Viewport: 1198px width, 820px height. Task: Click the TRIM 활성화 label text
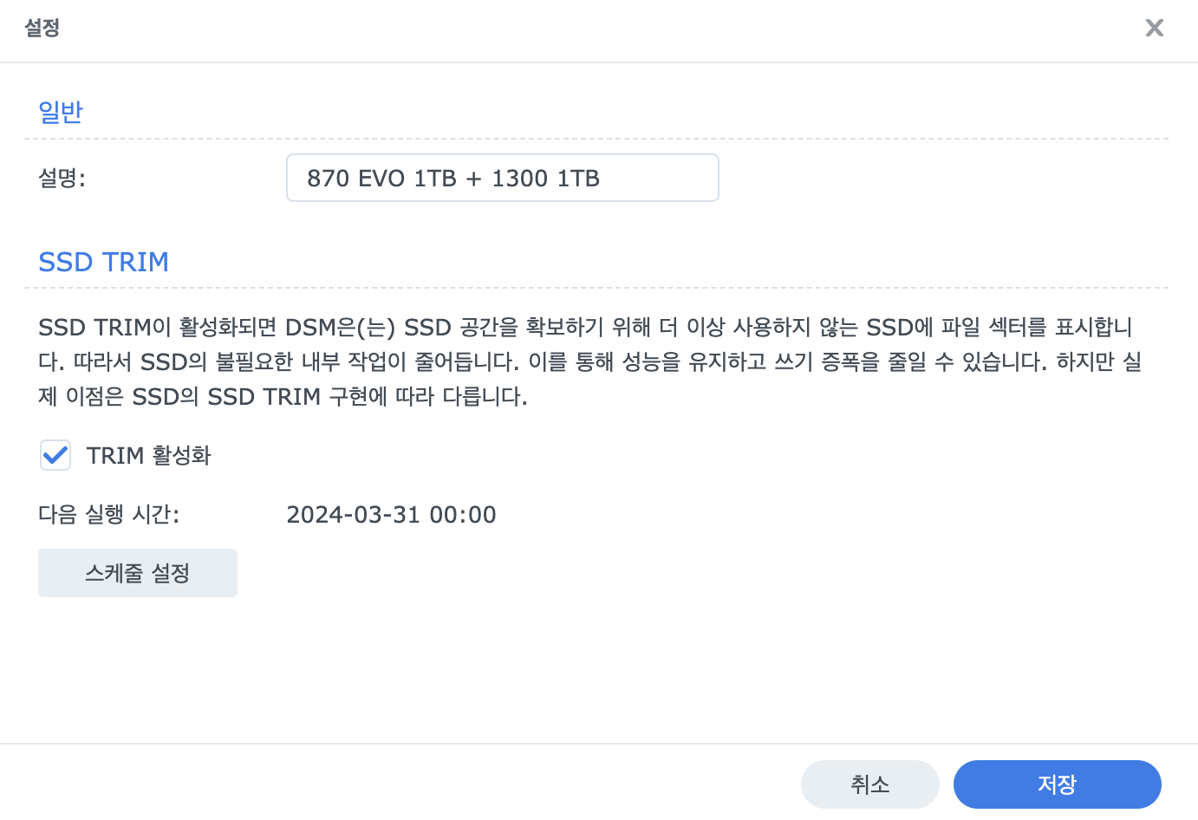pos(149,456)
